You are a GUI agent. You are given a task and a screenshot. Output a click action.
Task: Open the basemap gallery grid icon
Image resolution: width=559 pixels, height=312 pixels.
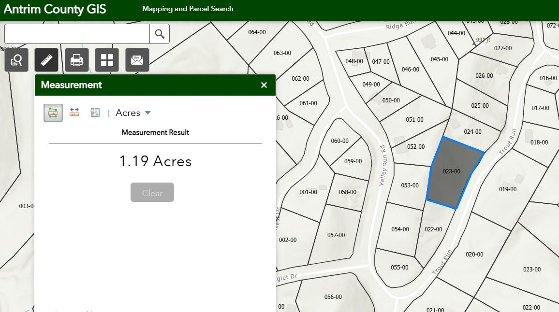pyautogui.click(x=107, y=60)
